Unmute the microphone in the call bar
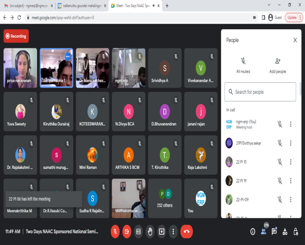The image size is (305, 245). click(x=115, y=231)
